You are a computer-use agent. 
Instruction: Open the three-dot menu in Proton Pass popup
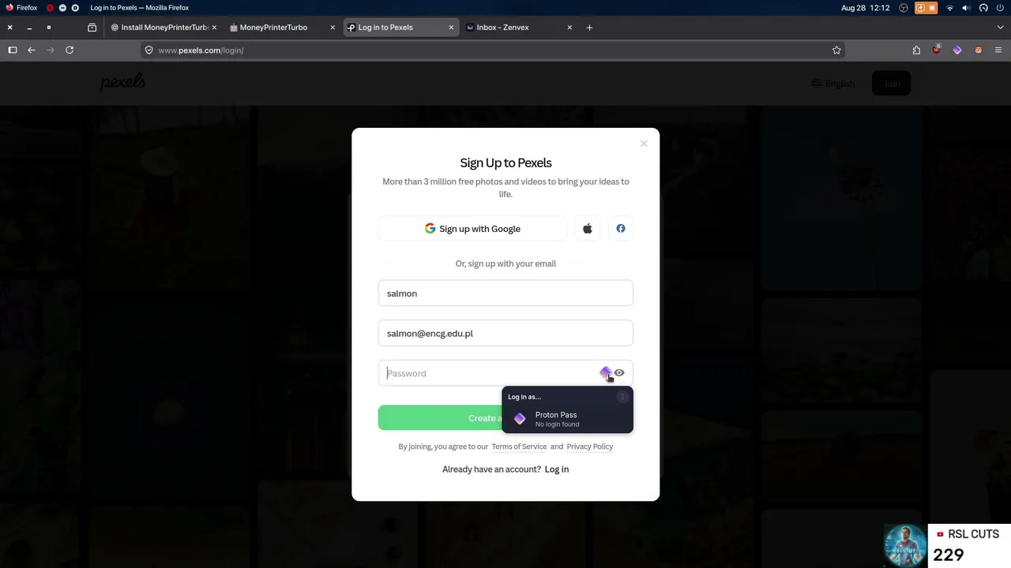pos(622,397)
